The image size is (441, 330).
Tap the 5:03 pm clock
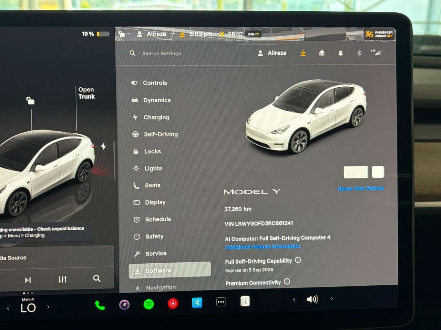tap(201, 34)
